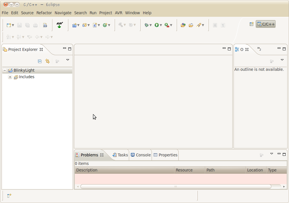Open the Outline view menu arrow
Image resolution: width=289 pixels, height=203 pixels.
pyautogui.click(x=282, y=60)
